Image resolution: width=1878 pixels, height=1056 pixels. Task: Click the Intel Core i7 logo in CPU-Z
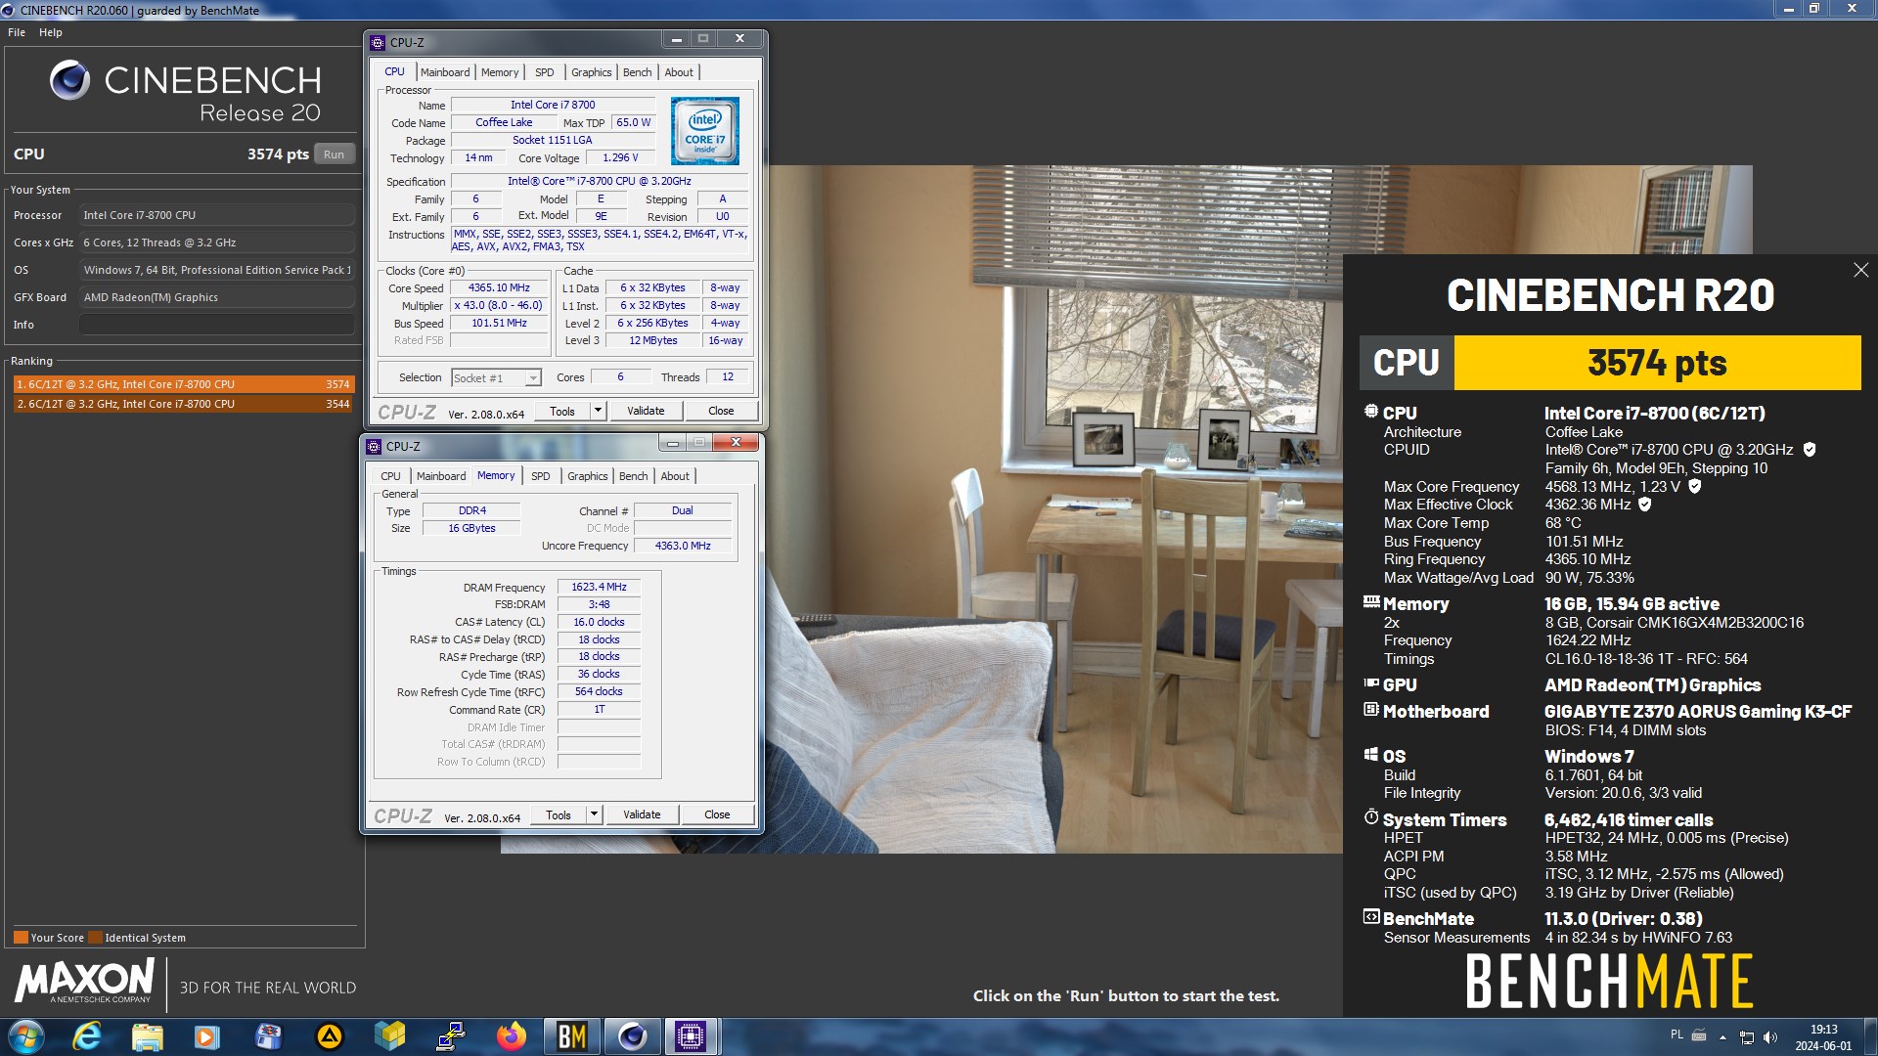[705, 131]
